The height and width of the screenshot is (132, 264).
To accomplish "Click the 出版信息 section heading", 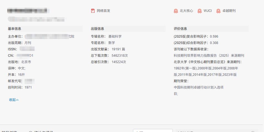I will pos(98,29).
